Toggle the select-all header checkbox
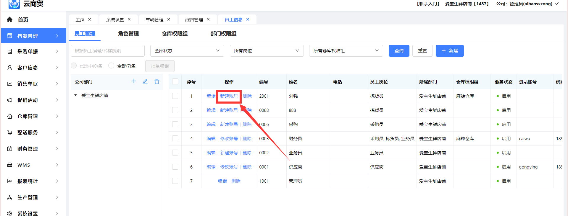This screenshot has width=568, height=216. 175,82
